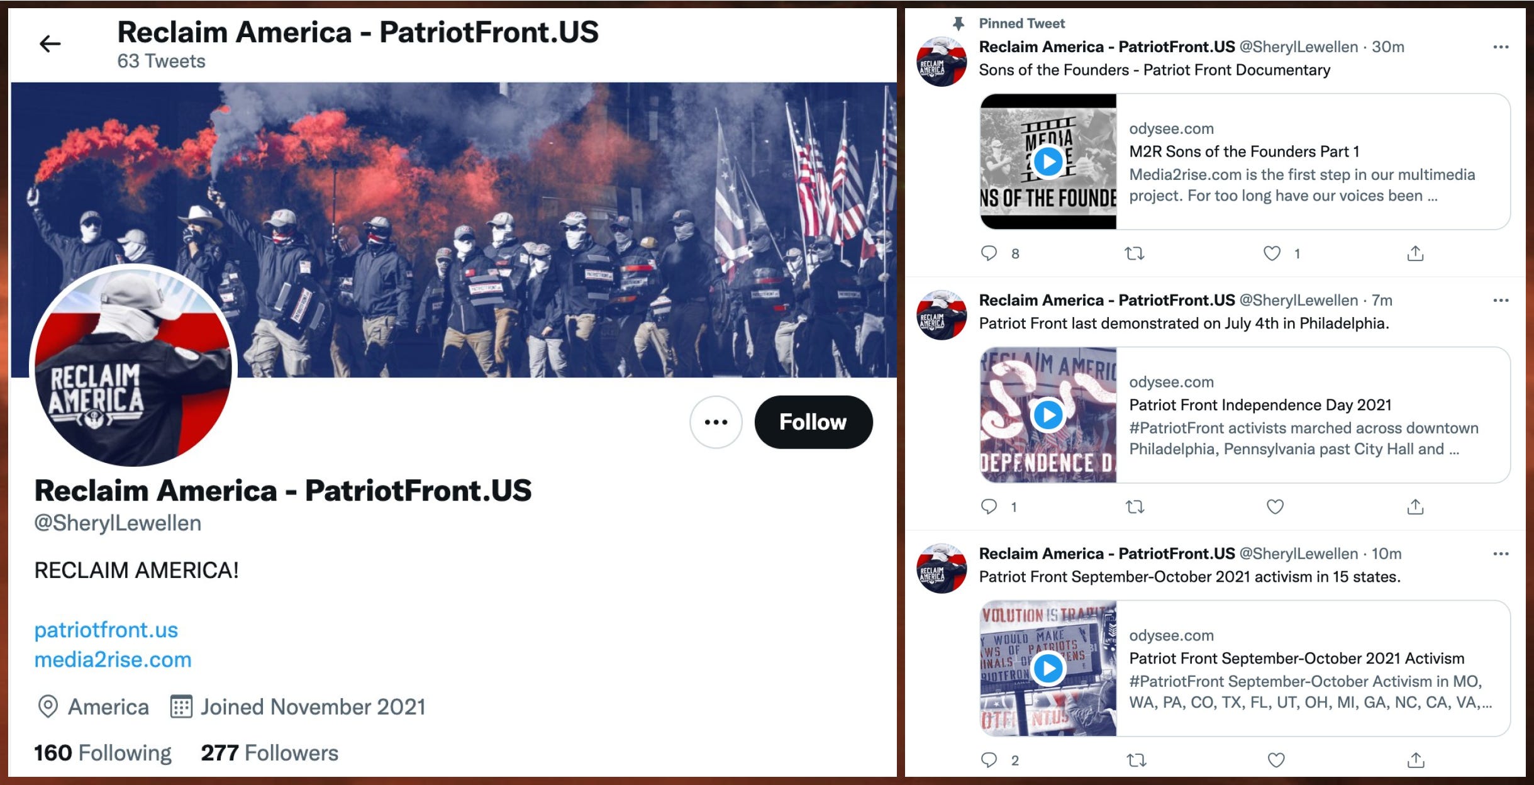Viewport: 1534px width, 785px height.
Task: Like the July 4th Philadelphia tweet
Action: pyautogui.click(x=1275, y=507)
